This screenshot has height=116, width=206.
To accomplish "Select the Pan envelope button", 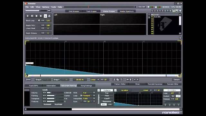I will coord(107,93).
